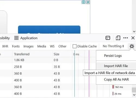Screen dimensions: 136x98
Task: Dismiss the ad with the X icon
Action: tap(88, 2)
